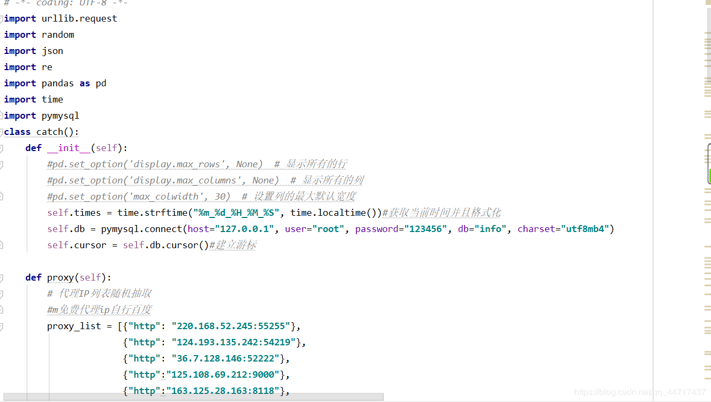The height and width of the screenshot is (402, 711).
Task: Place cursor on 'import re' line
Action: 28,67
